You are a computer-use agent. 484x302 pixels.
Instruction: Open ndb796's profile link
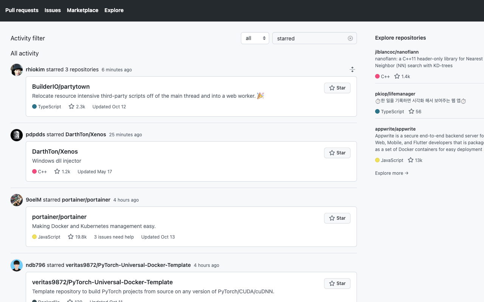pyautogui.click(x=36, y=265)
